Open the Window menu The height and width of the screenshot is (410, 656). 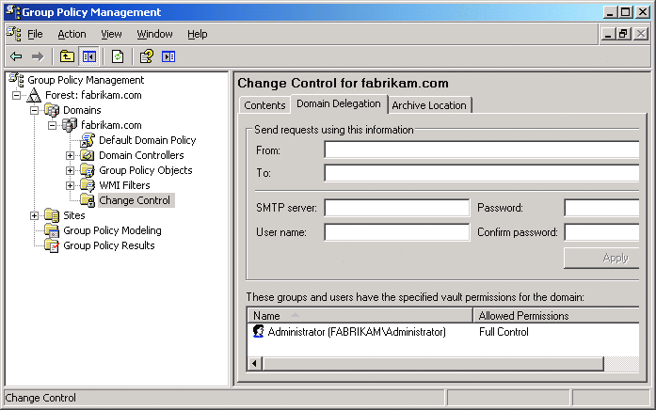tap(154, 34)
